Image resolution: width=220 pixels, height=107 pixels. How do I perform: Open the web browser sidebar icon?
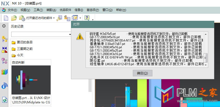coord(4,99)
